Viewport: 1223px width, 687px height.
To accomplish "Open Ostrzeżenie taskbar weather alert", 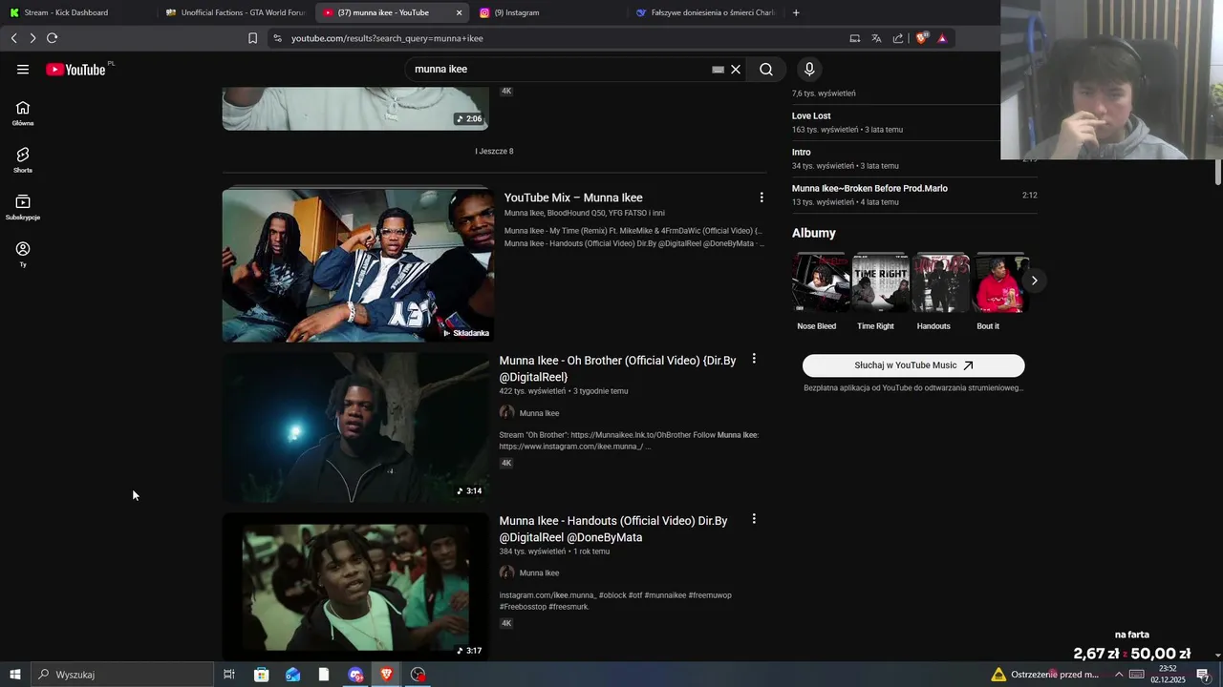I will (1044, 675).
